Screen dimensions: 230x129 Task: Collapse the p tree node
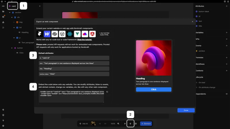[x=14, y=38]
